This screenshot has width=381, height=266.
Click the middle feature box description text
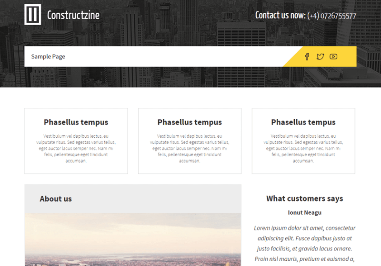point(190,148)
